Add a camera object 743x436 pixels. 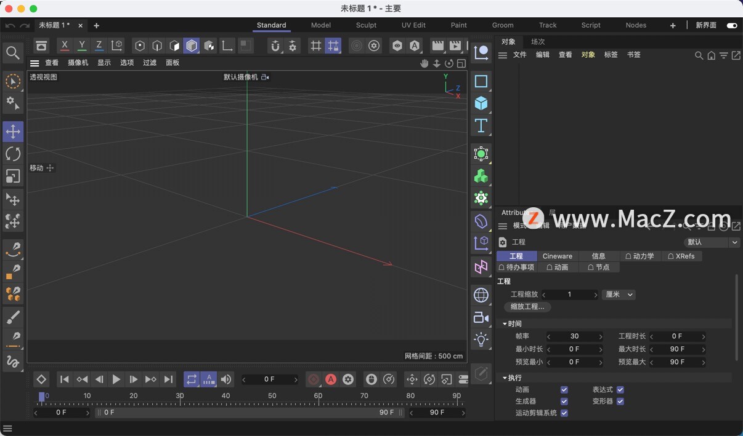[481, 317]
